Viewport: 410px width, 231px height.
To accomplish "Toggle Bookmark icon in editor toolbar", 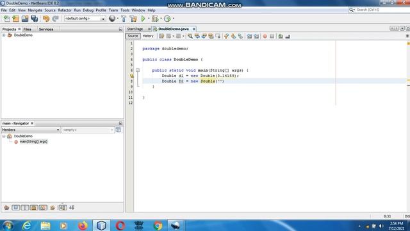I will [240, 36].
